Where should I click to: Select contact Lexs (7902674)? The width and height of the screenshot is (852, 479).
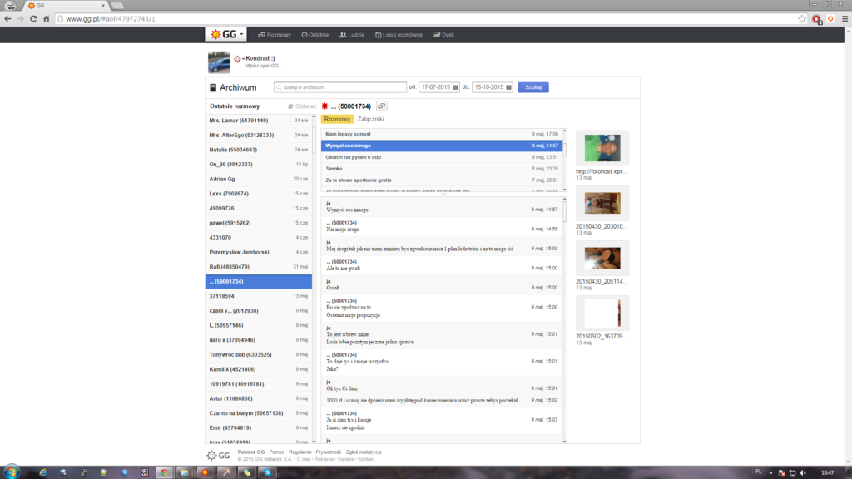coord(259,194)
